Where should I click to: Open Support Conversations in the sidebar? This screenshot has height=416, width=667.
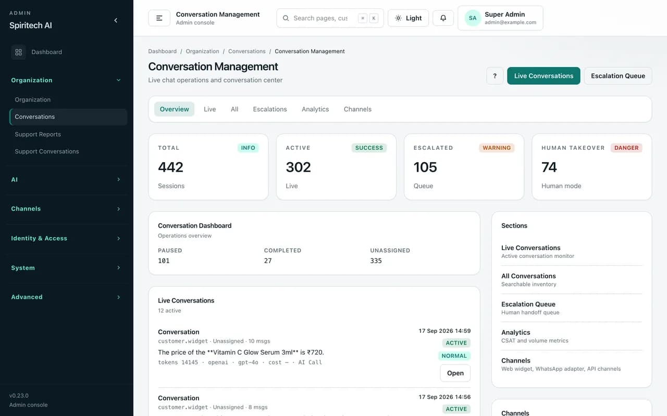[68, 151]
